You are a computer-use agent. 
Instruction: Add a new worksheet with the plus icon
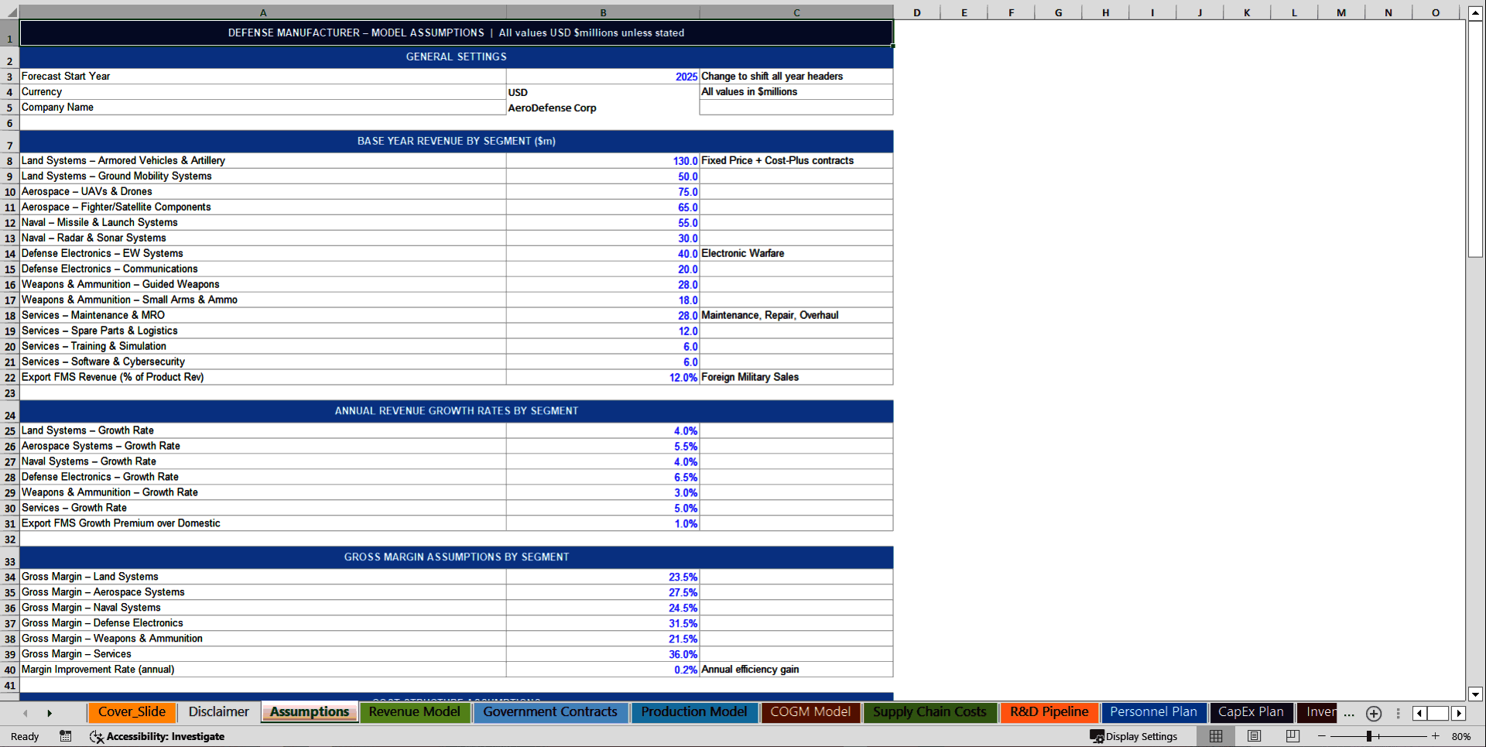pos(1375,713)
